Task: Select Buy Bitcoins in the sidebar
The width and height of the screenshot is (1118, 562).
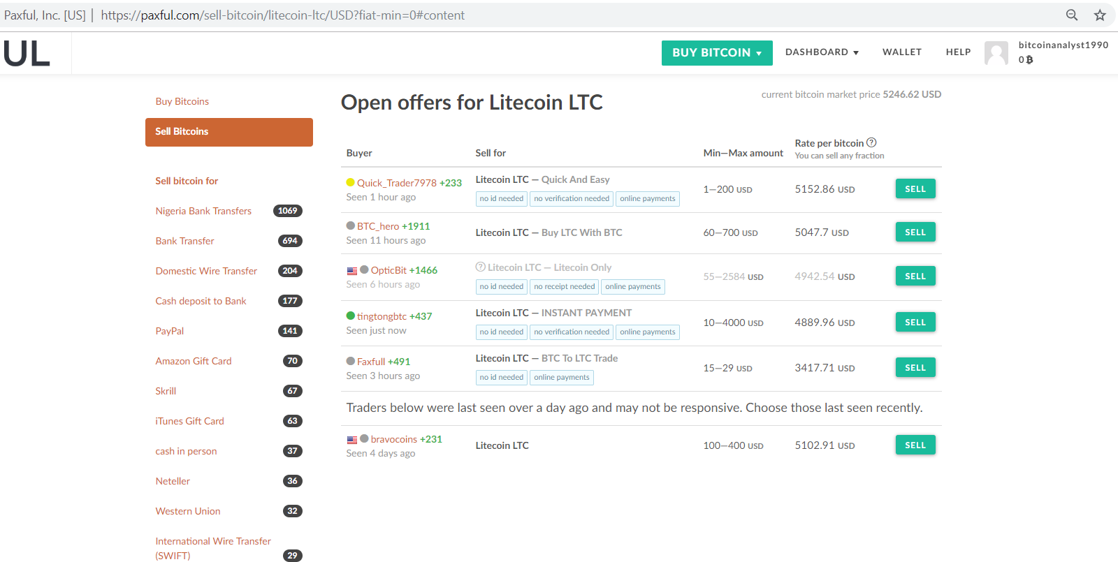Action: tap(182, 101)
